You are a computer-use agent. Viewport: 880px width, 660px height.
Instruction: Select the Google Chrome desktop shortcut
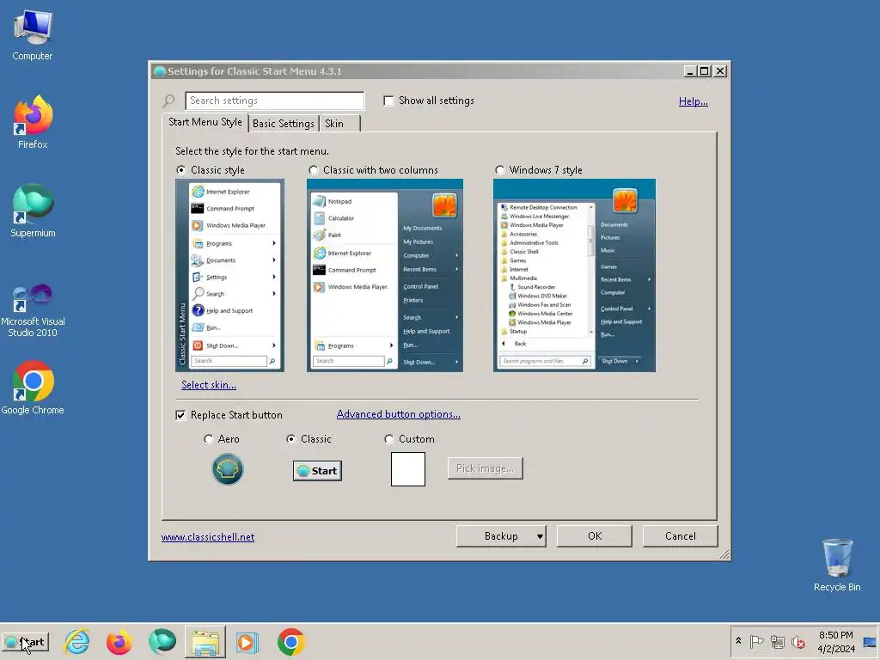click(33, 388)
